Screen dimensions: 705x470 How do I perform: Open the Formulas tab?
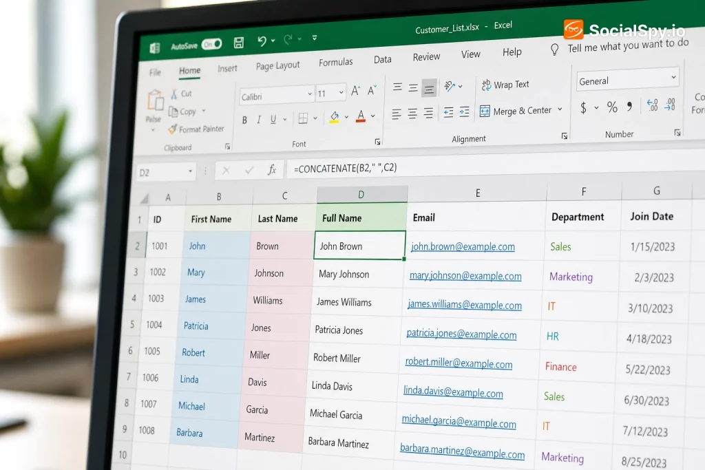(x=335, y=62)
